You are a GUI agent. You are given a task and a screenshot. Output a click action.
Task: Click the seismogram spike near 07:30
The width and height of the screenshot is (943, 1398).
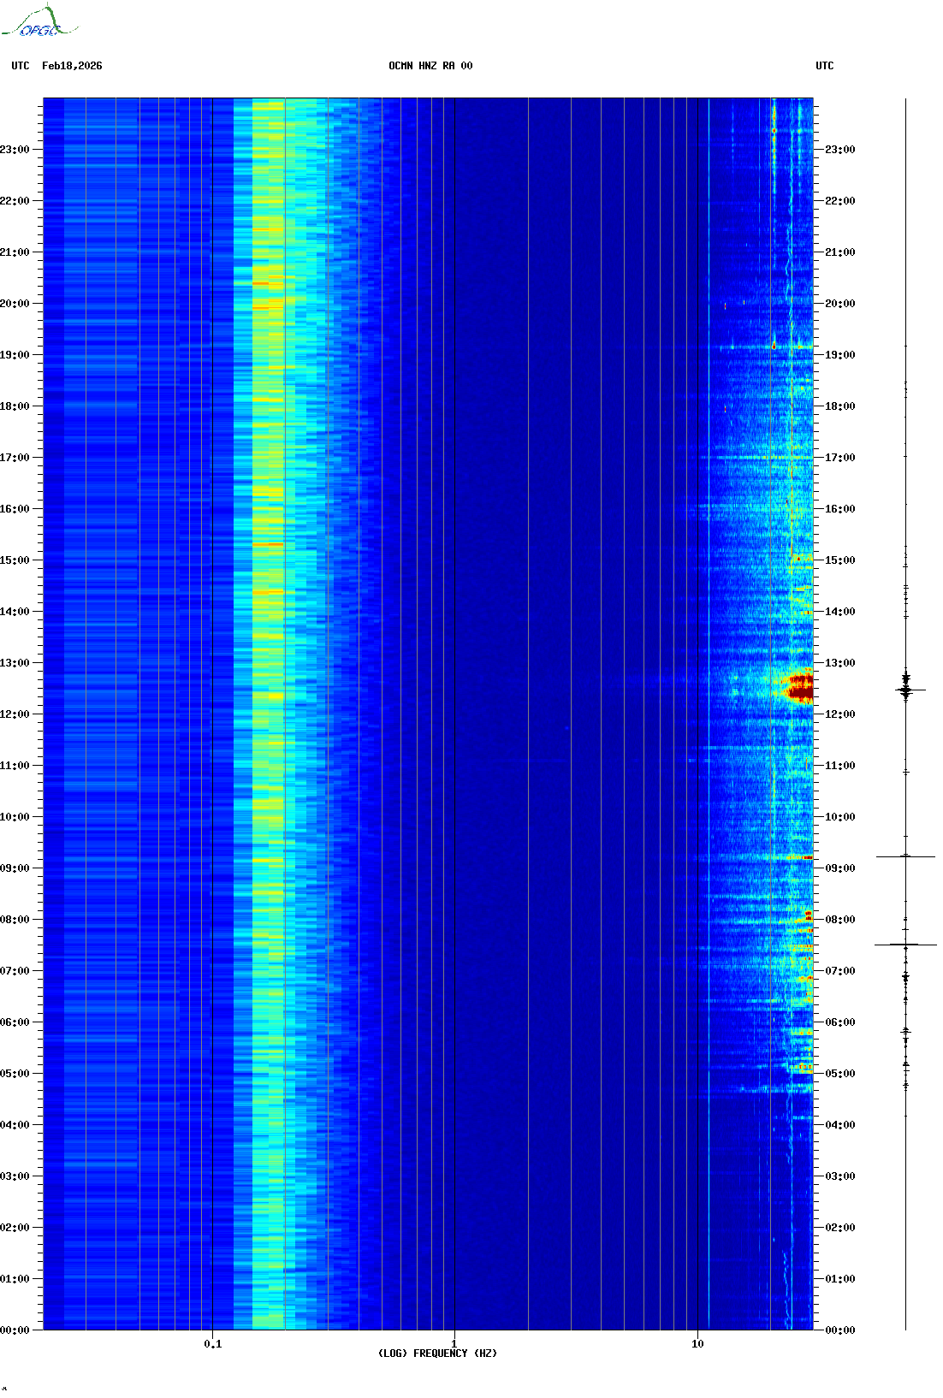[x=905, y=945]
